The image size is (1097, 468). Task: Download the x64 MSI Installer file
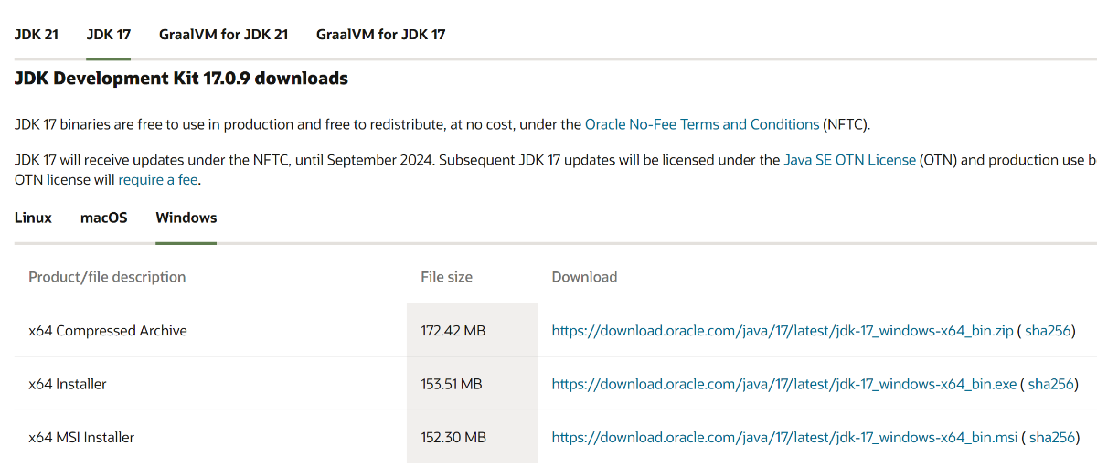pos(784,438)
